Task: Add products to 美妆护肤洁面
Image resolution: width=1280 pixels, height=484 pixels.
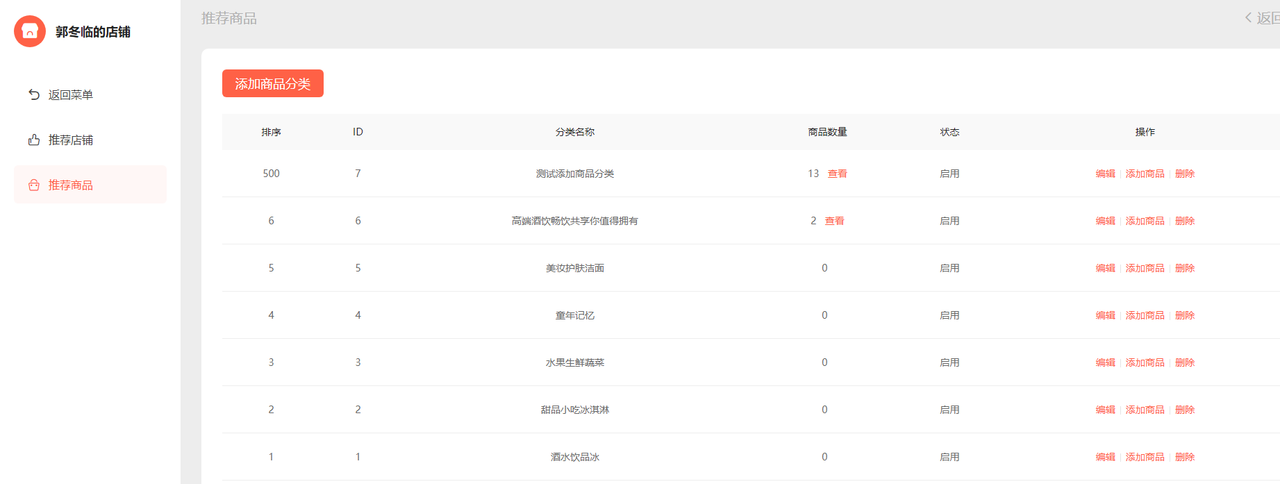Action: click(x=1145, y=268)
